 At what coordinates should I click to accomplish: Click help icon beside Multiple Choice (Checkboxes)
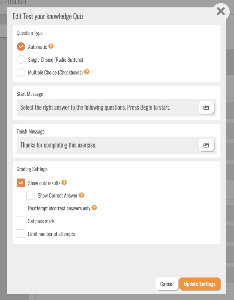pos(87,72)
